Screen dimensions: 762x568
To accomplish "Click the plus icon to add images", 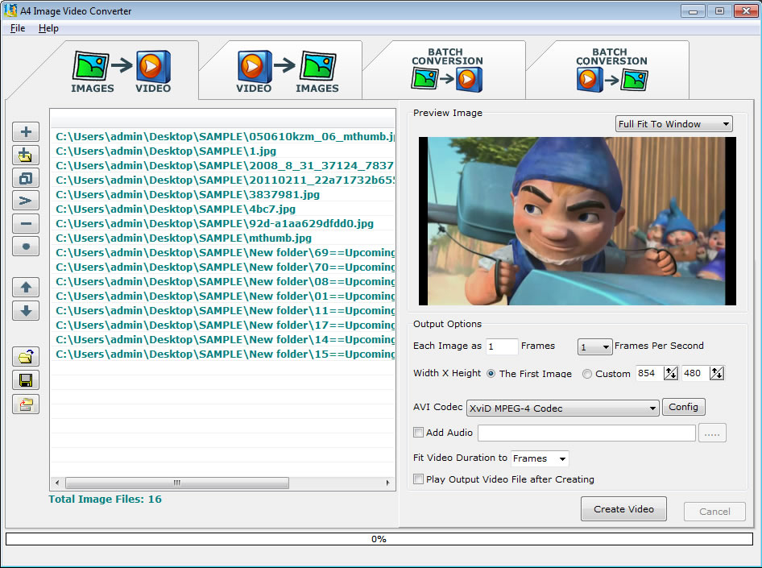I will 26,132.
